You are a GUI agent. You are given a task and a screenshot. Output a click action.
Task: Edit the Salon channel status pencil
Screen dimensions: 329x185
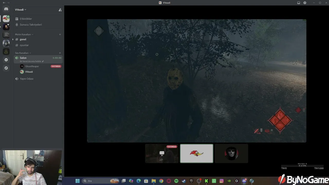tap(43, 61)
